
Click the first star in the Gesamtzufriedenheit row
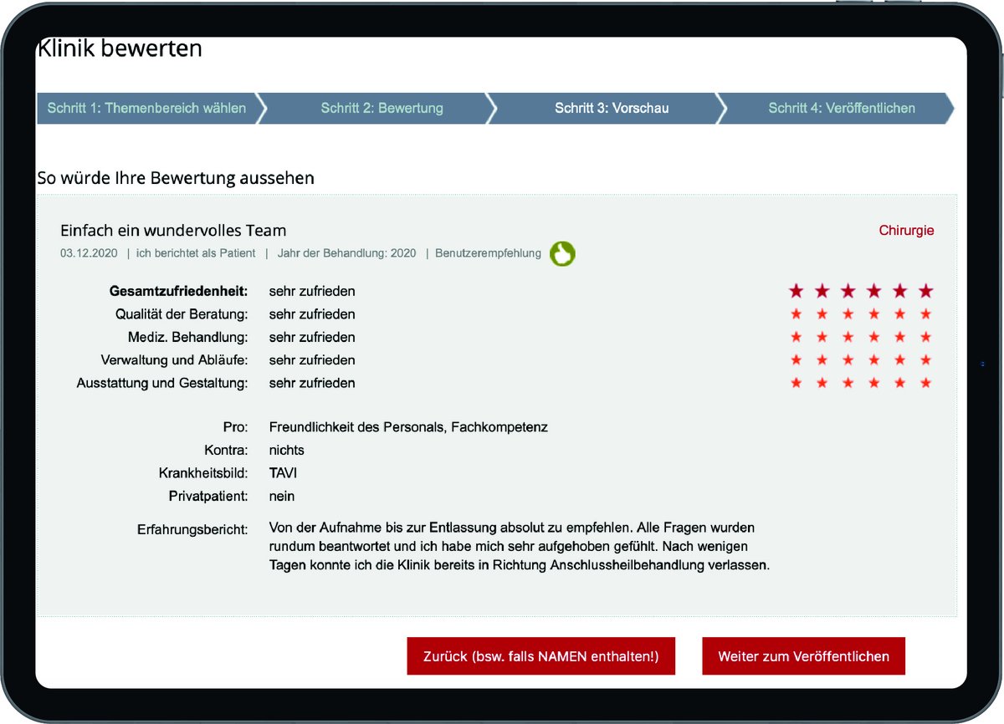tap(796, 291)
